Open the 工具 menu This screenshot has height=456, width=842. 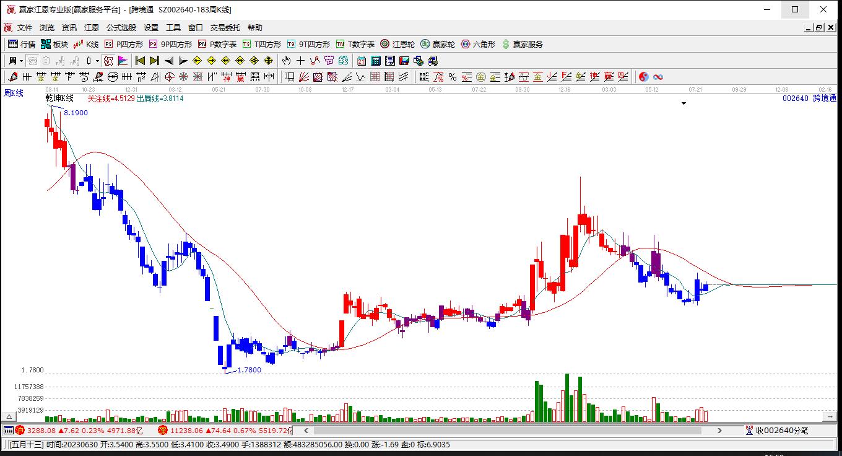pos(173,27)
